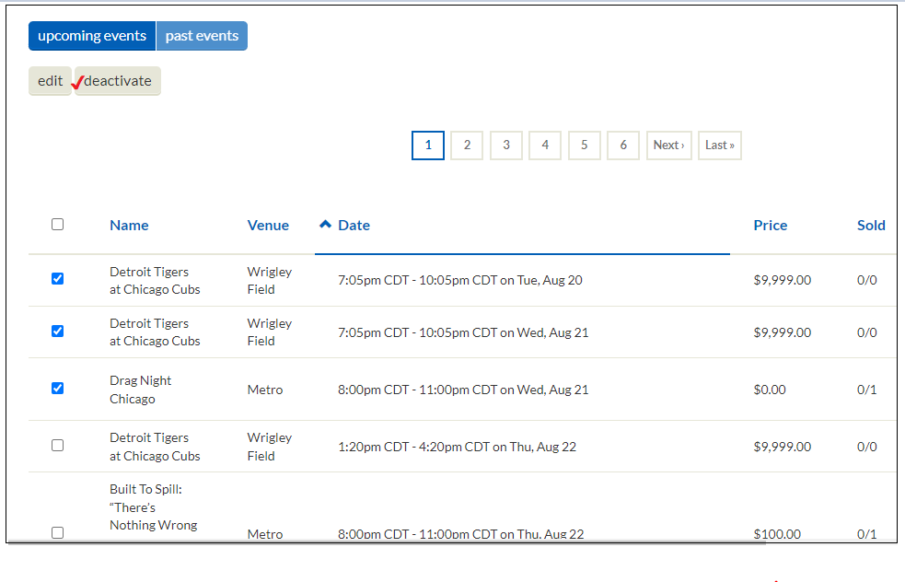Check the Built To Spill event checkbox
This screenshot has width=905, height=582.
pos(57,532)
